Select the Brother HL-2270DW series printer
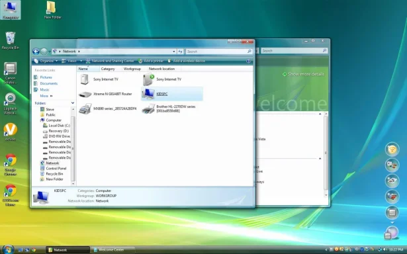This screenshot has width=407, height=254. [169, 108]
